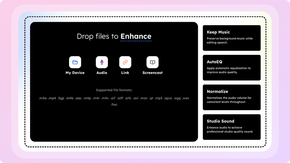
Task: Click the .flac format text
Action: 114,105
